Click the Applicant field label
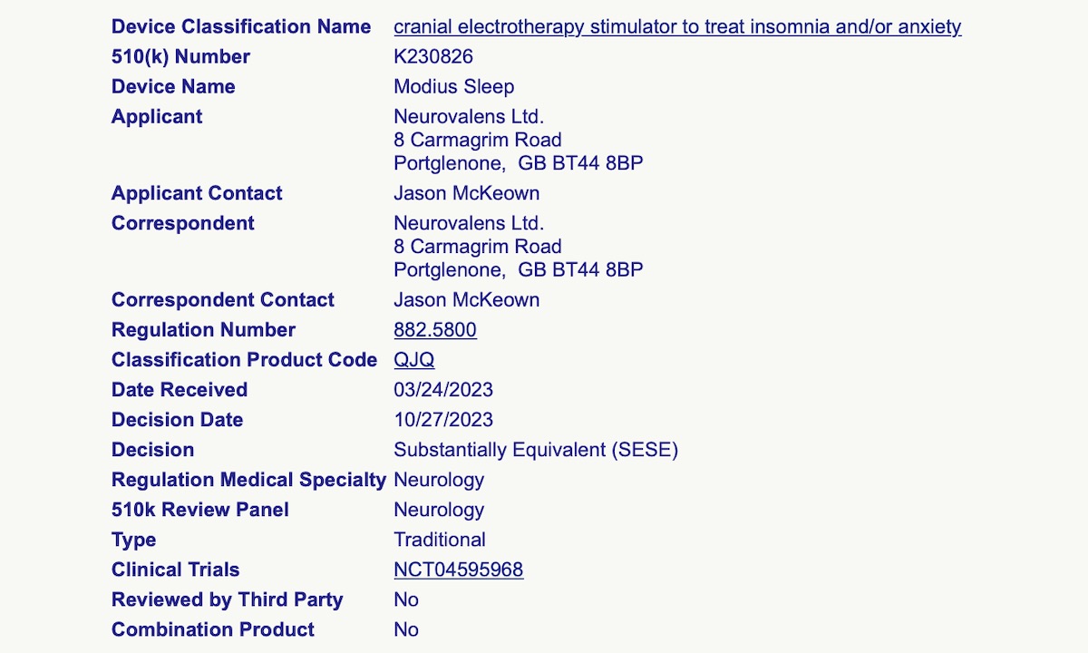1088x653 pixels. coord(157,117)
